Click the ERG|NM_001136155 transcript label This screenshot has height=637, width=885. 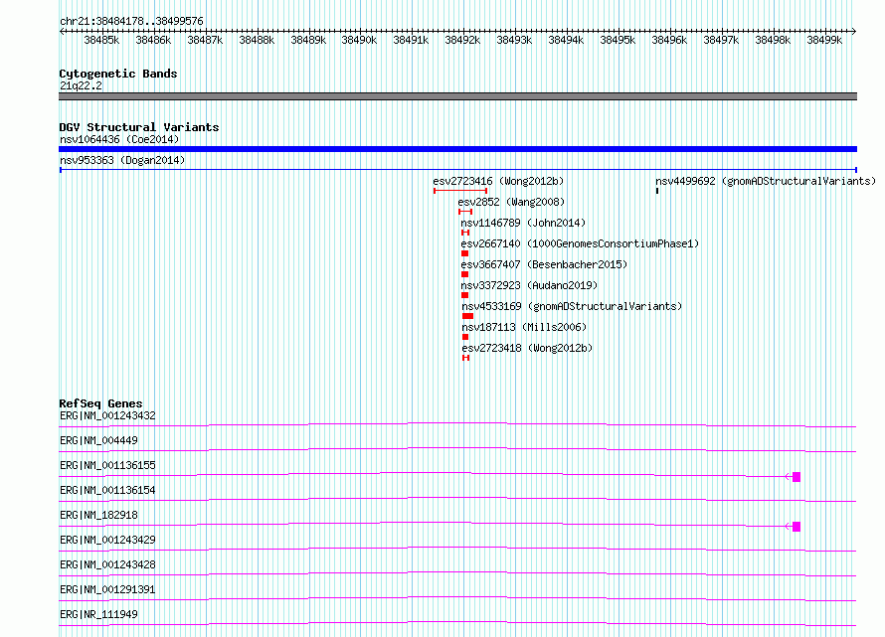[107, 465]
